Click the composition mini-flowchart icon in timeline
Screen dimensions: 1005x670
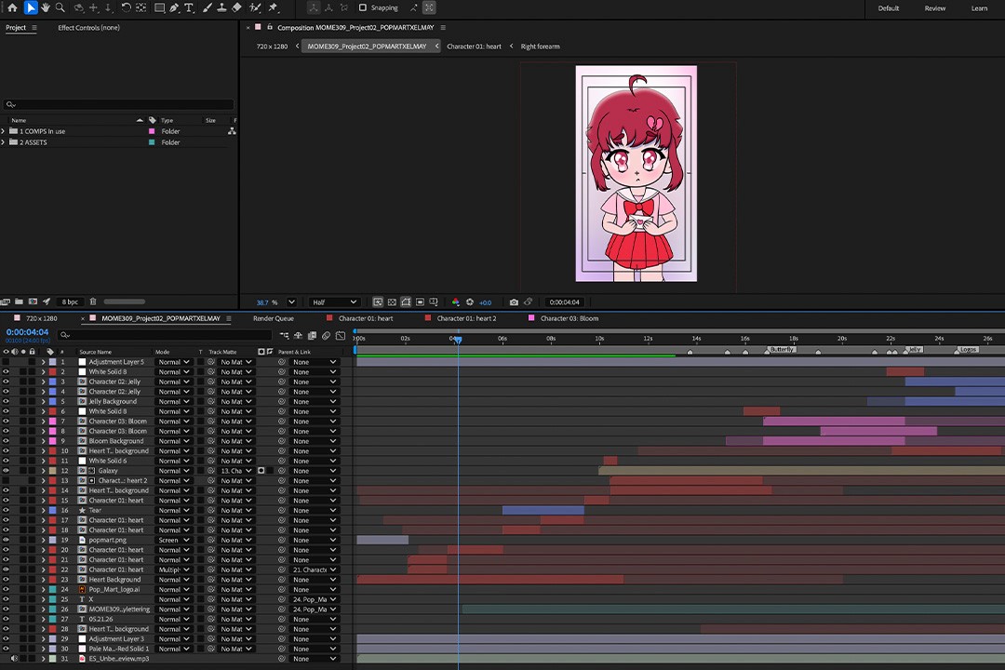click(x=284, y=335)
